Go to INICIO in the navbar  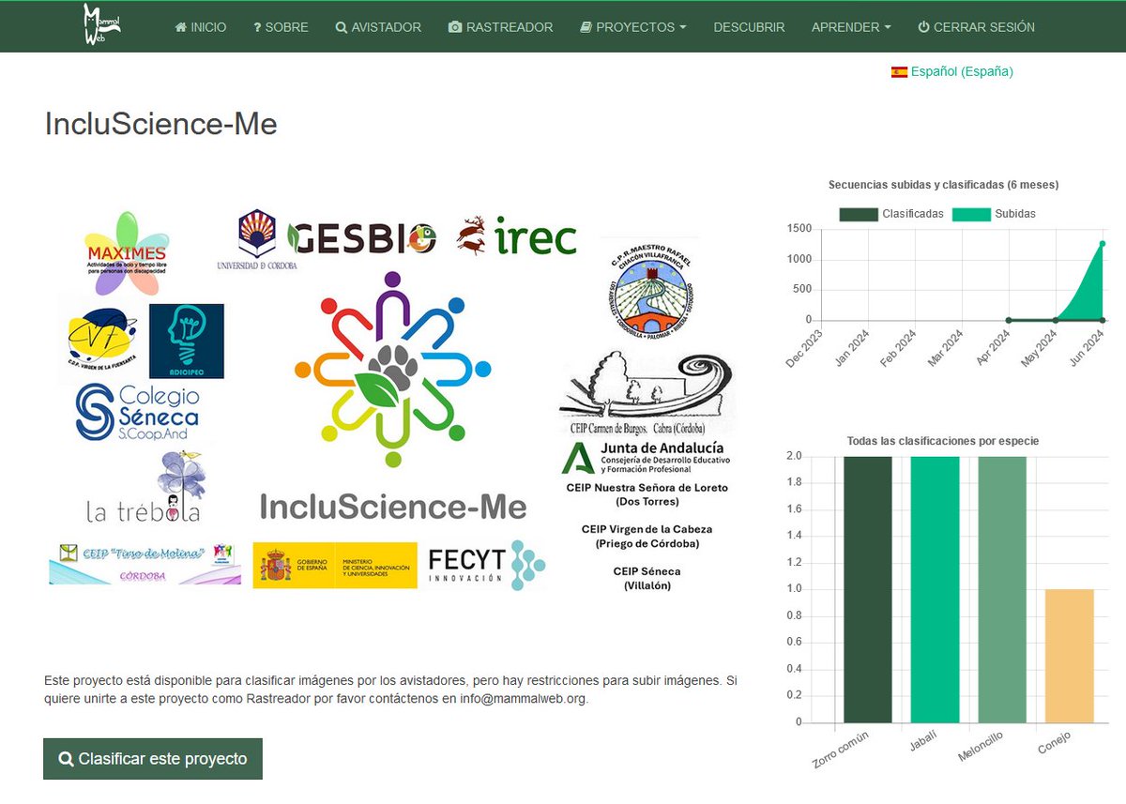coord(200,27)
